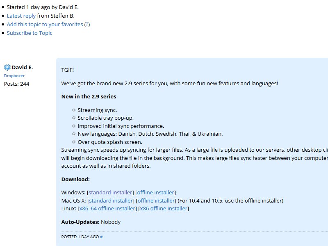Download the Mac OS X standard installer
328x246 pixels.
(111, 200)
